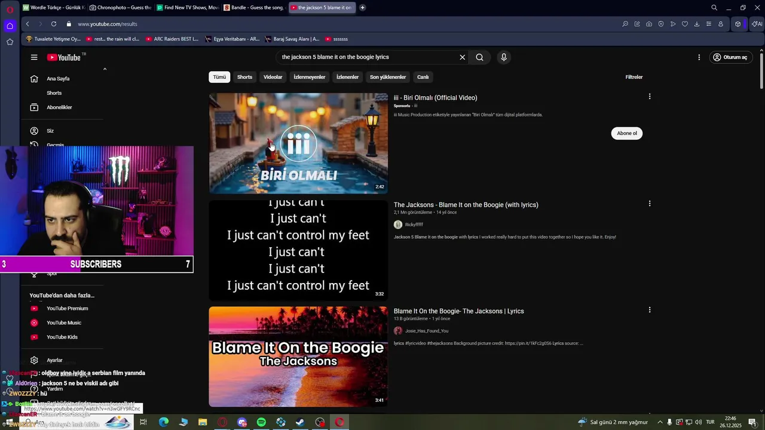Viewport: 765px width, 430px height.
Task: Open Spotify from the taskbar
Action: tap(261, 422)
